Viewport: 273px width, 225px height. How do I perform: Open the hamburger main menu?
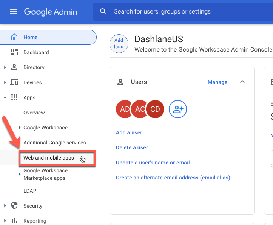(14, 12)
